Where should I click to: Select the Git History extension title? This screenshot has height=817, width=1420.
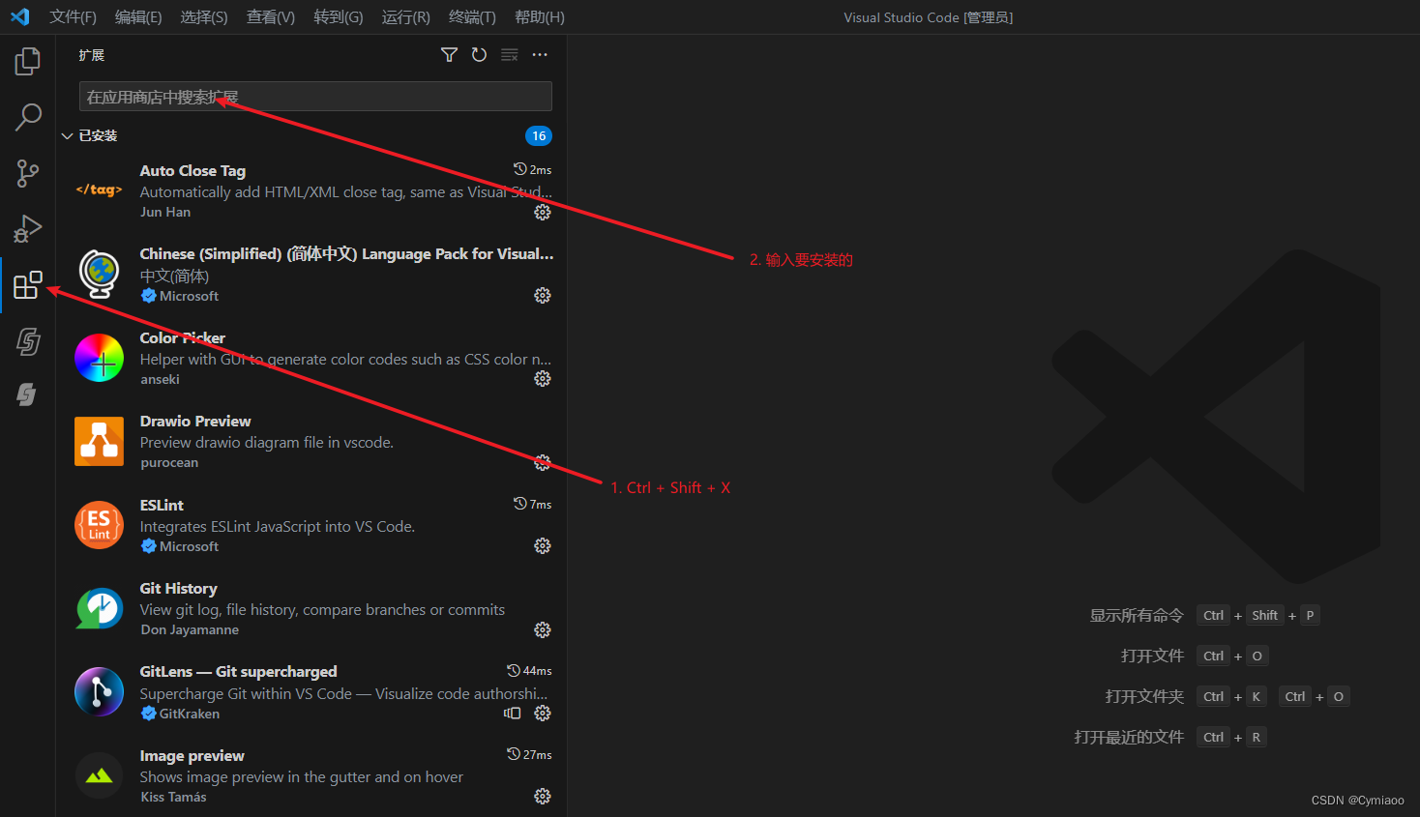[178, 588]
